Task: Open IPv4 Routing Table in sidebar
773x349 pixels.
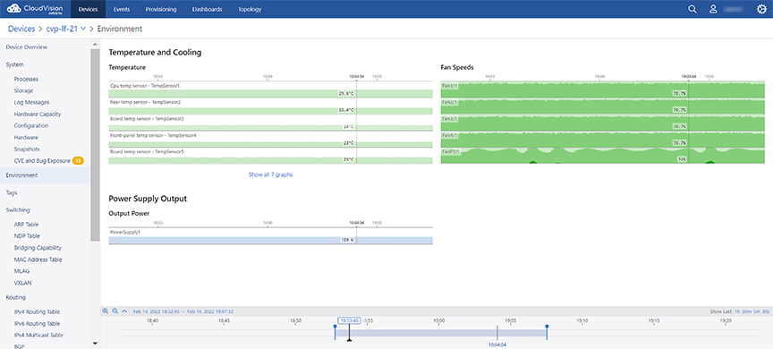Action: pos(37,312)
